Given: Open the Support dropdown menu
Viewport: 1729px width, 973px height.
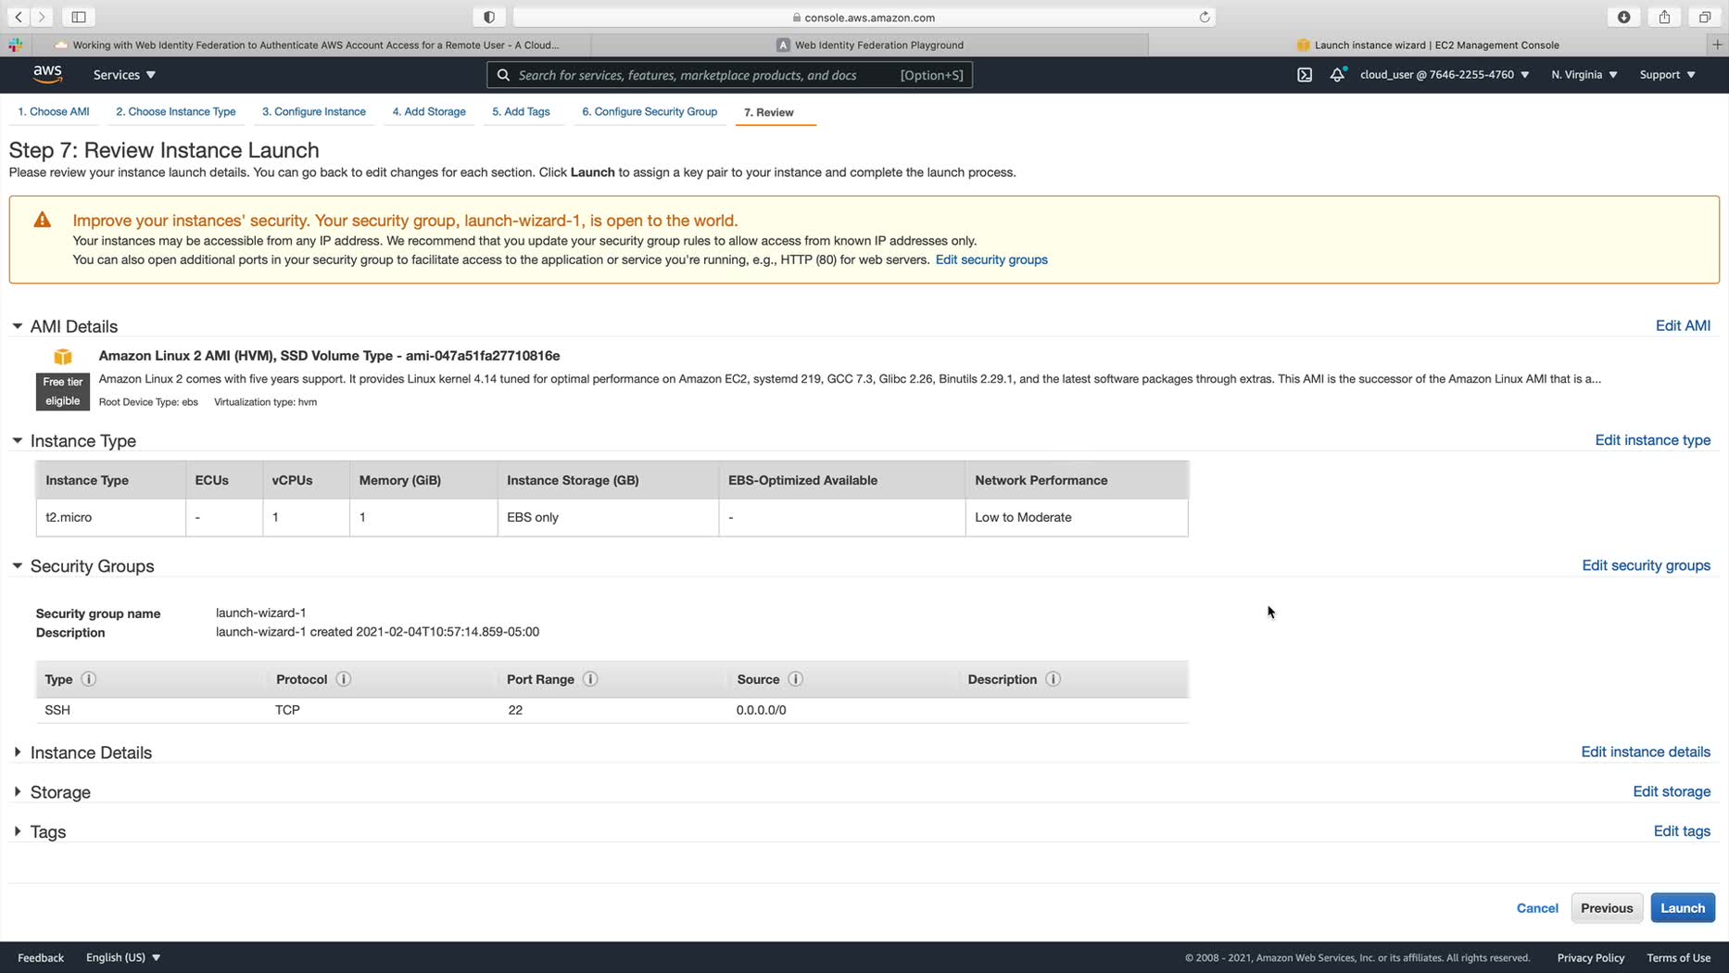Looking at the screenshot, I should (x=1667, y=75).
